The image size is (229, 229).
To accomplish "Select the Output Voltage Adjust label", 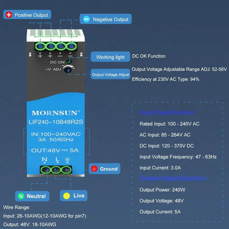I will coord(111,74).
